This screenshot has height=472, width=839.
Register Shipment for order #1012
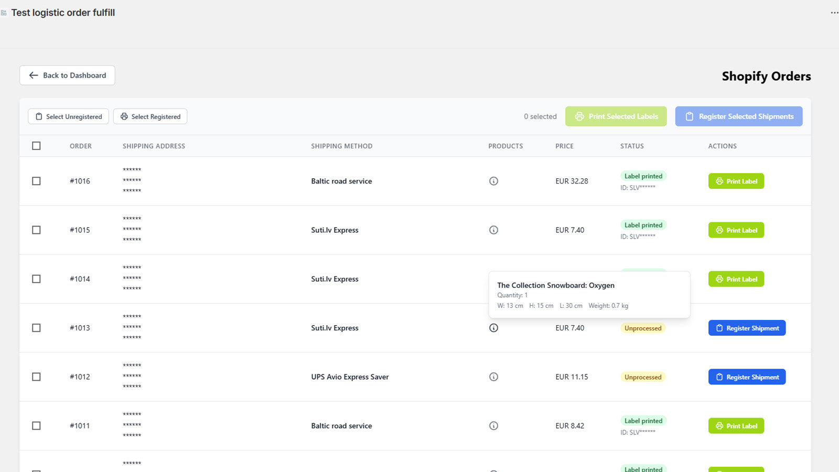747,377
